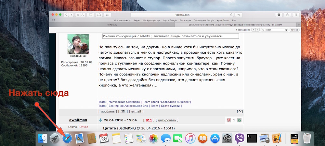
Task: Open Карты Google bookmark
Action: [x=170, y=20]
